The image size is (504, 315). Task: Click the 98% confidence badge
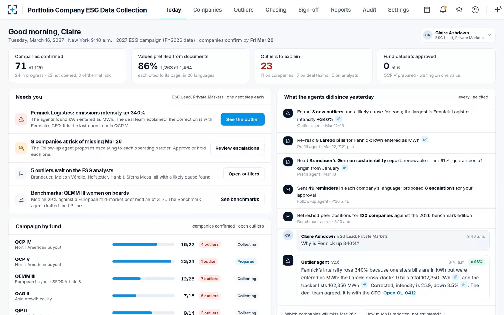coord(476,262)
